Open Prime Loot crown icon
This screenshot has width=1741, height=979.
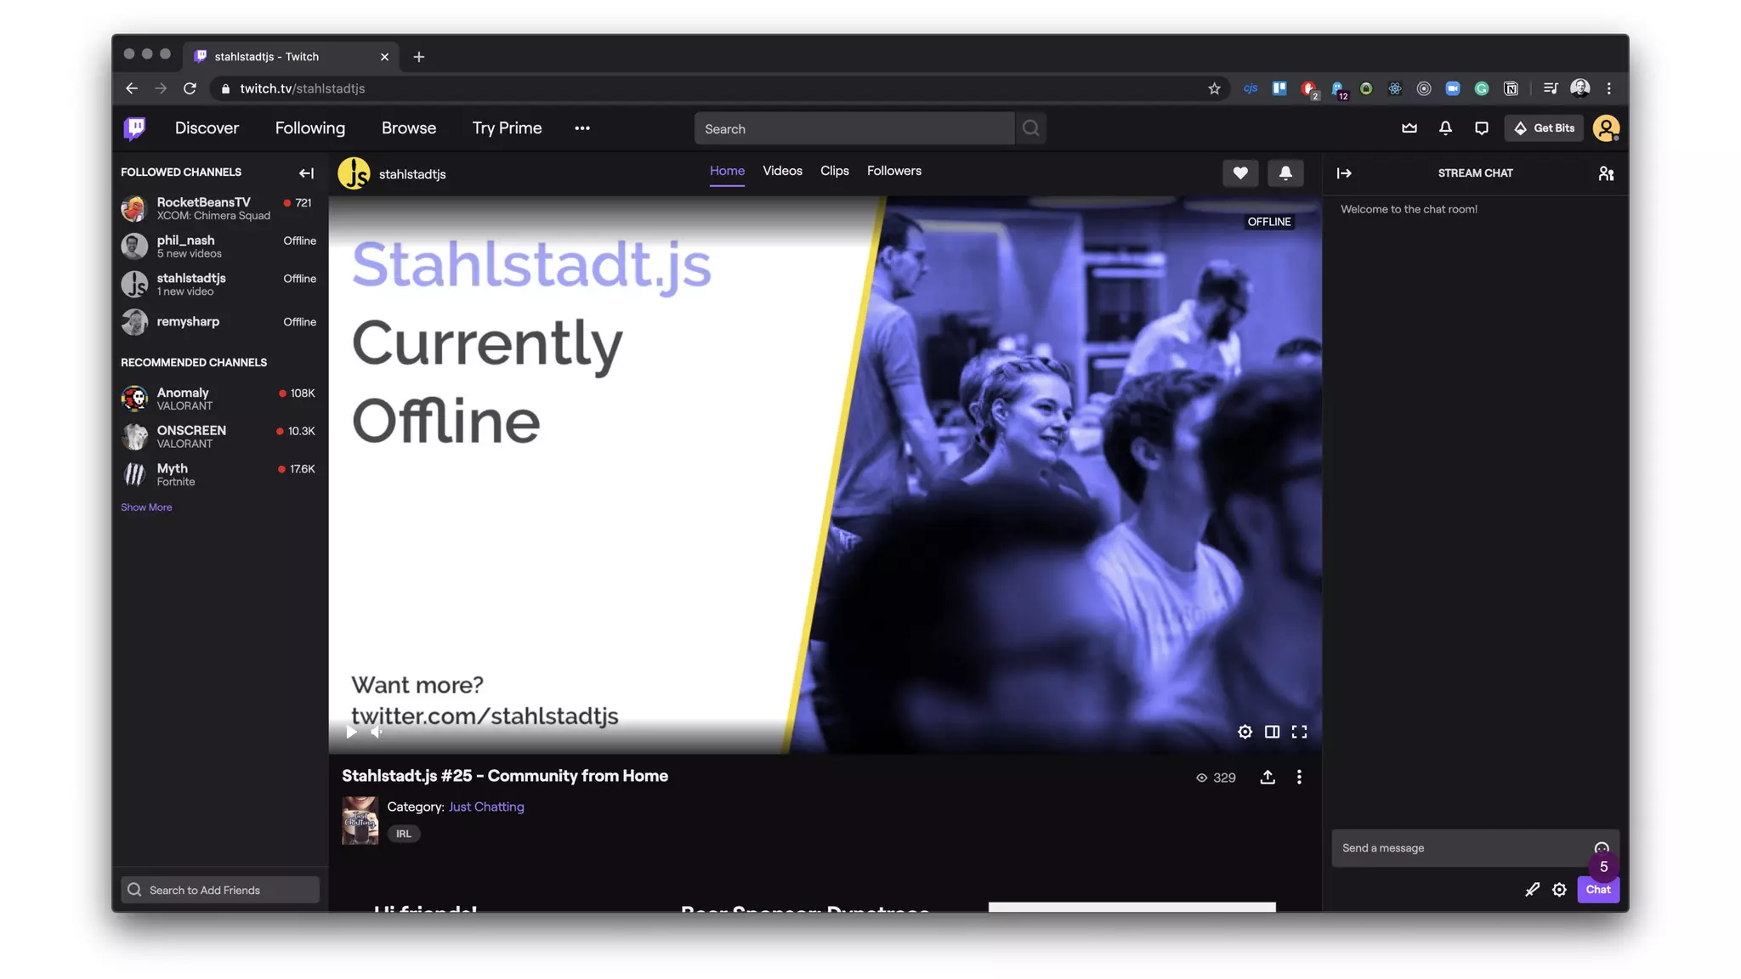(1409, 128)
